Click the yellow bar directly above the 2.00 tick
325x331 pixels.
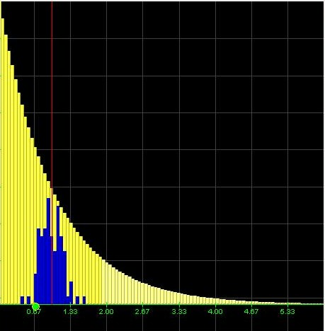[x=107, y=283]
